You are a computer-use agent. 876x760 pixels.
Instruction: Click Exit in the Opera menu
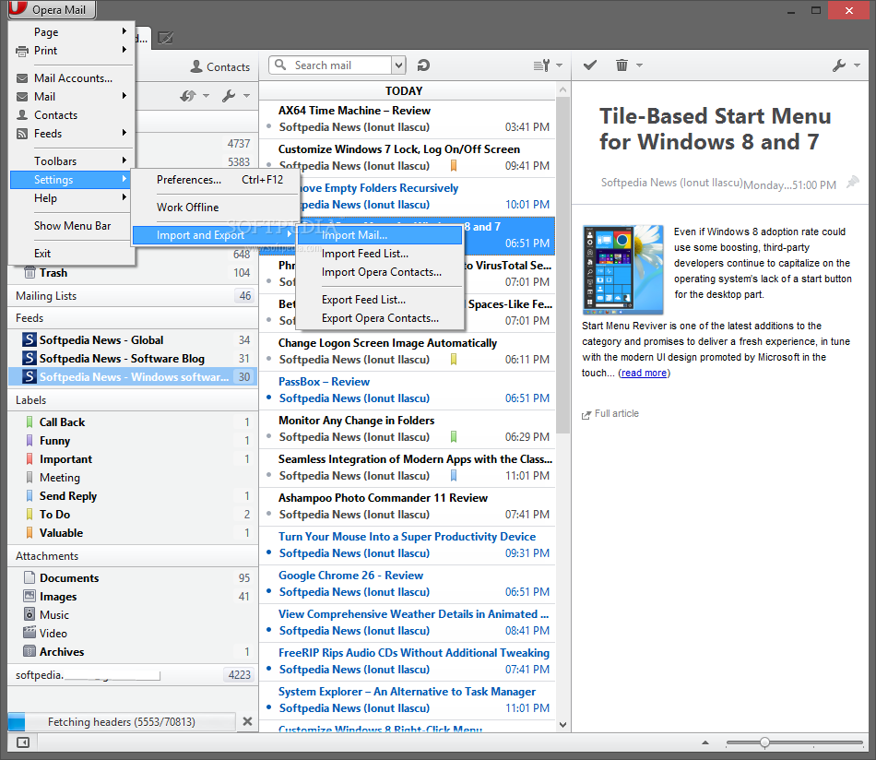tap(72, 253)
